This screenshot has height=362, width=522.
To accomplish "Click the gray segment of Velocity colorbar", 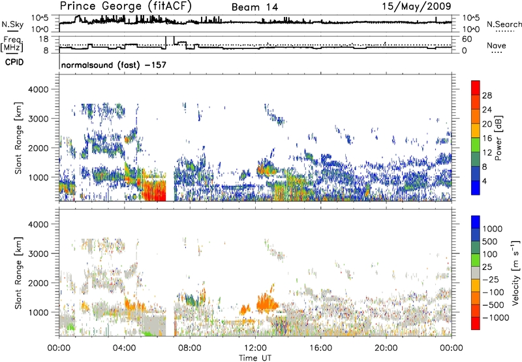I will [x=476, y=272].
